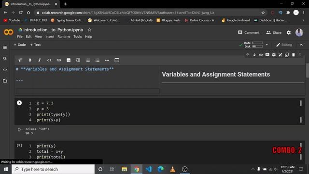Viewport: 309px width, 174px height.
Task: Toggle the markdown preview layout icon
Action: [117, 60]
